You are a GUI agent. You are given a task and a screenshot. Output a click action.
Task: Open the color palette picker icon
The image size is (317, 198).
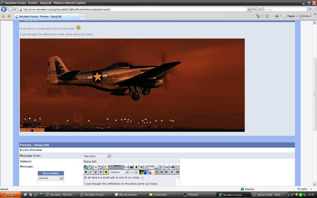156,172
